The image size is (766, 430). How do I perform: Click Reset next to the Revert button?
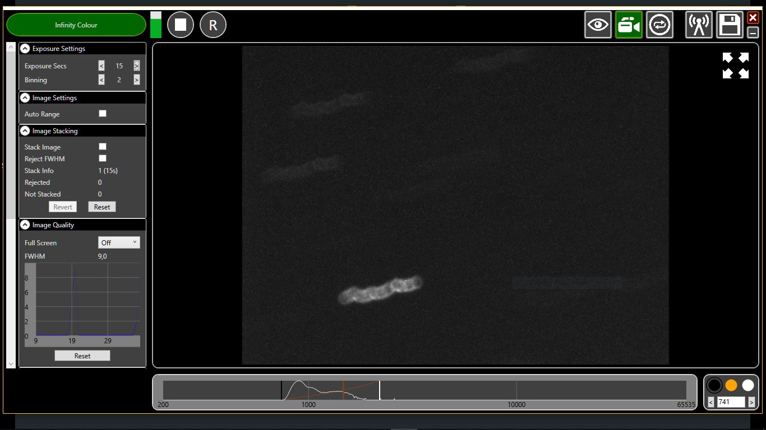point(102,207)
